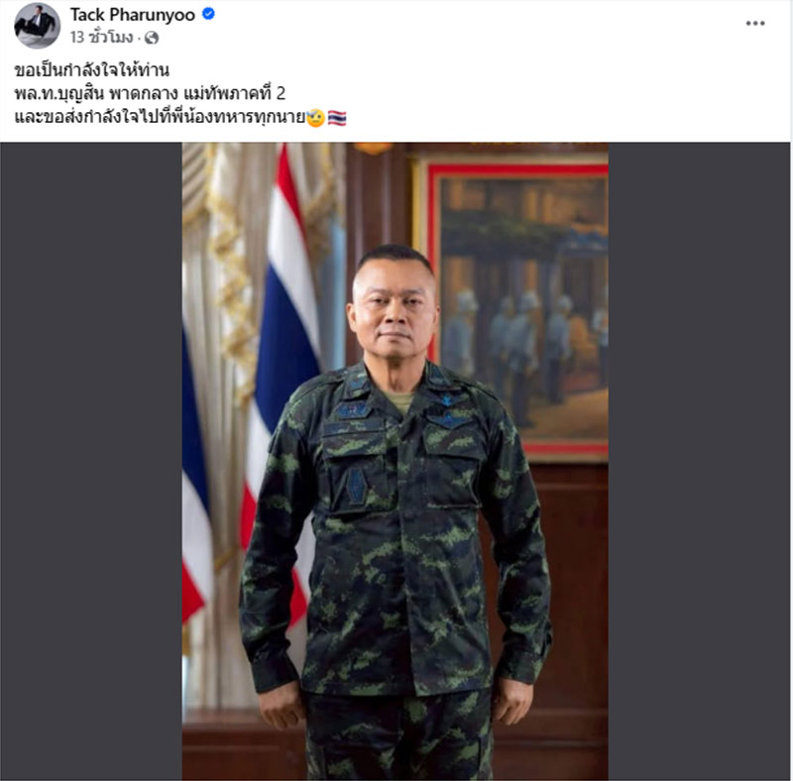Open the 13 ชั่วโมง timestamp link
The width and height of the screenshot is (793, 781).
(102, 38)
